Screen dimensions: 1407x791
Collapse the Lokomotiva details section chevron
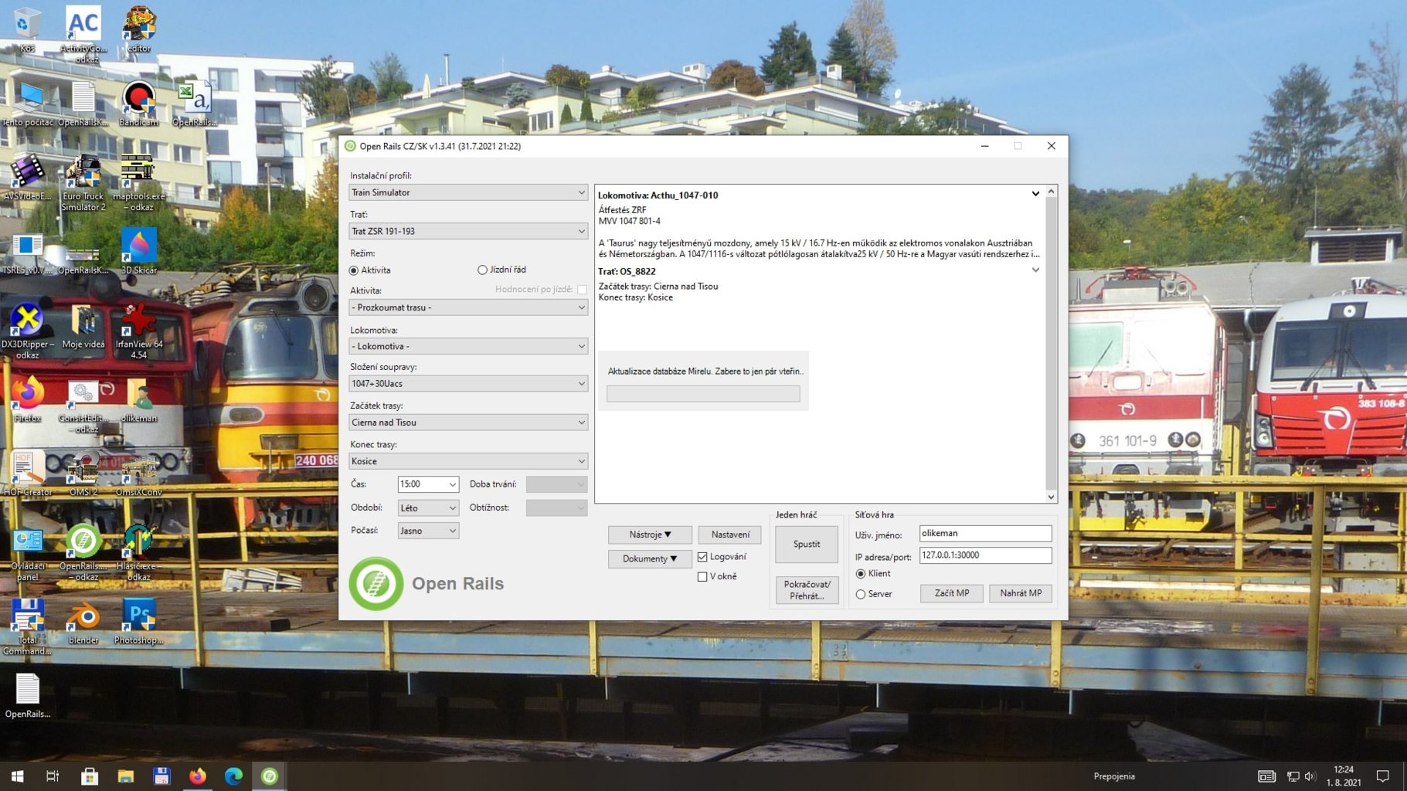click(x=1035, y=194)
